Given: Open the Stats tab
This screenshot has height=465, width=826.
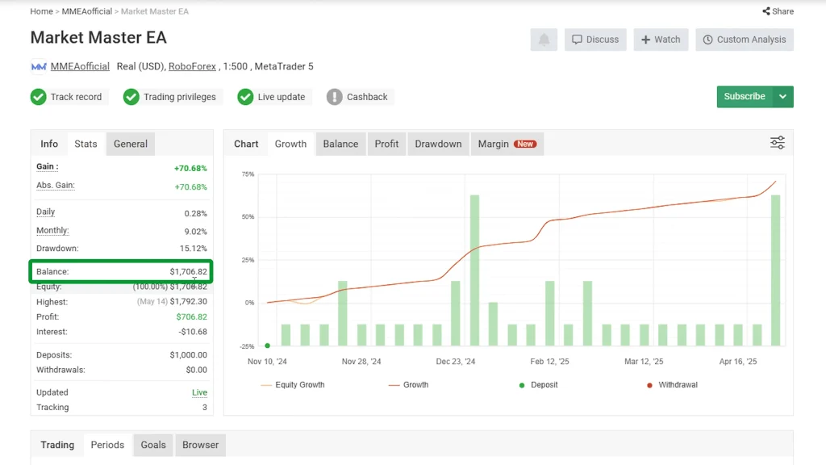Looking at the screenshot, I should click(x=86, y=144).
